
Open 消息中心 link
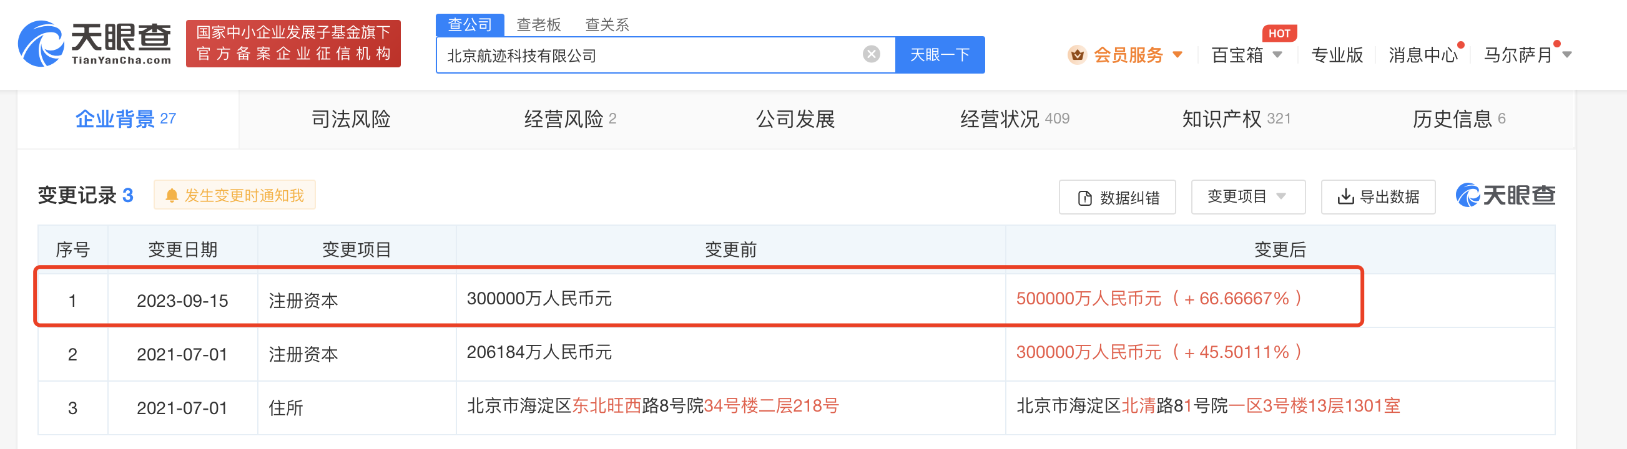[x=1422, y=56]
